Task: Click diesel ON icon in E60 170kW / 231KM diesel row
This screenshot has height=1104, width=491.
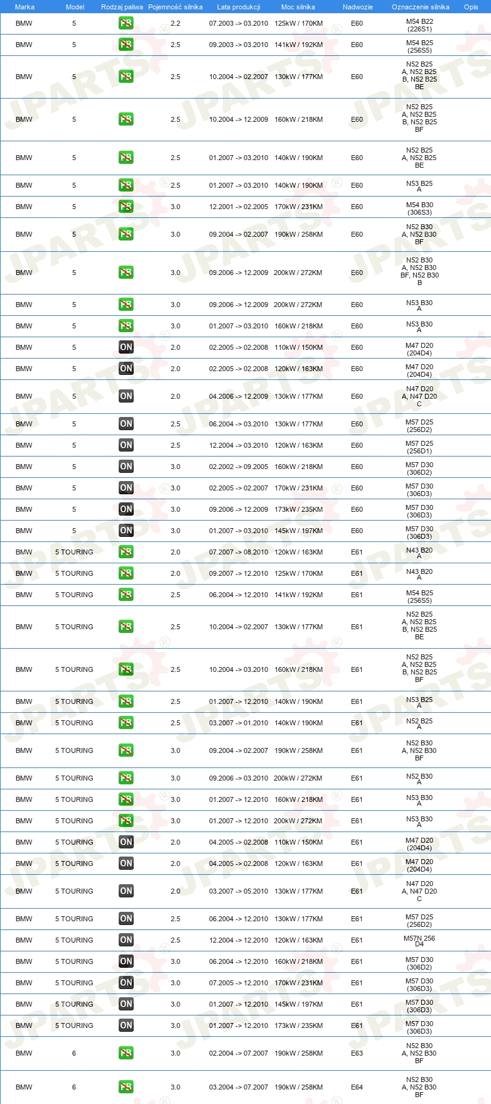Action: point(126,488)
